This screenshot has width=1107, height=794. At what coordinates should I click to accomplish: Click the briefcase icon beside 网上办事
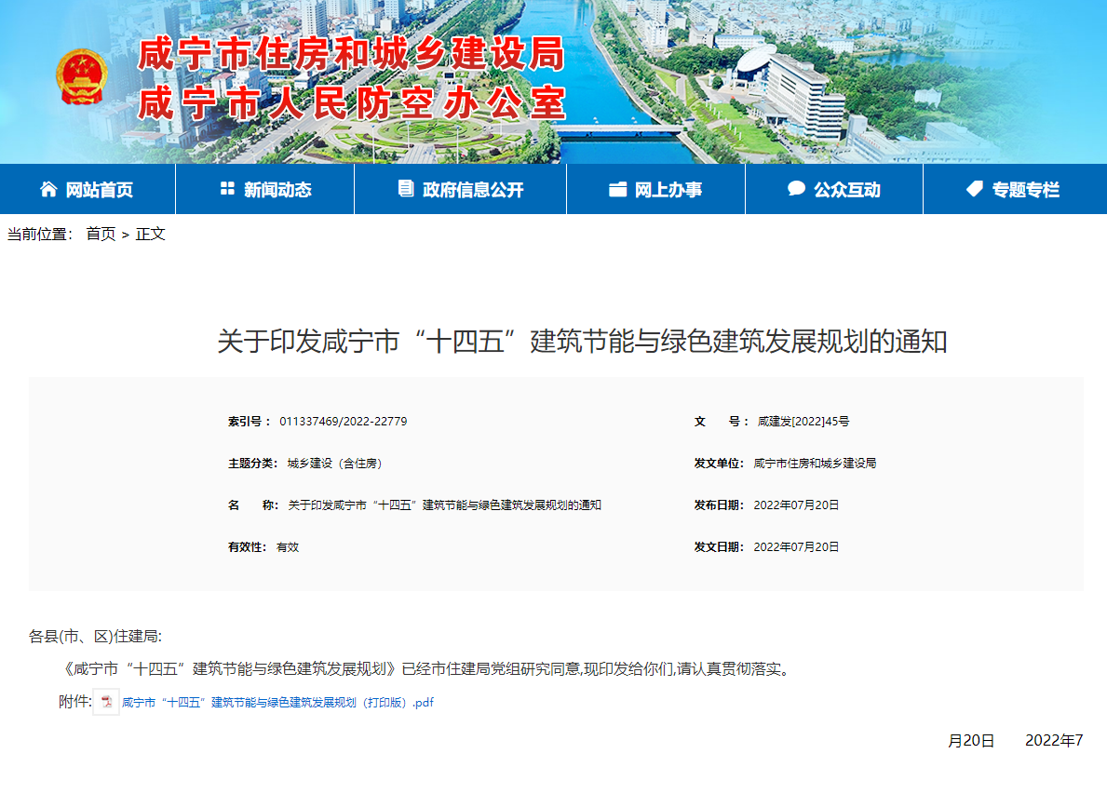[x=616, y=188]
